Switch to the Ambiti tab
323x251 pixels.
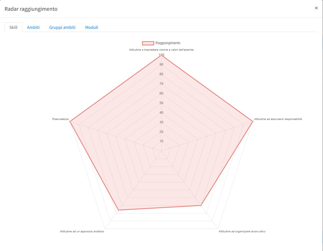coord(33,27)
